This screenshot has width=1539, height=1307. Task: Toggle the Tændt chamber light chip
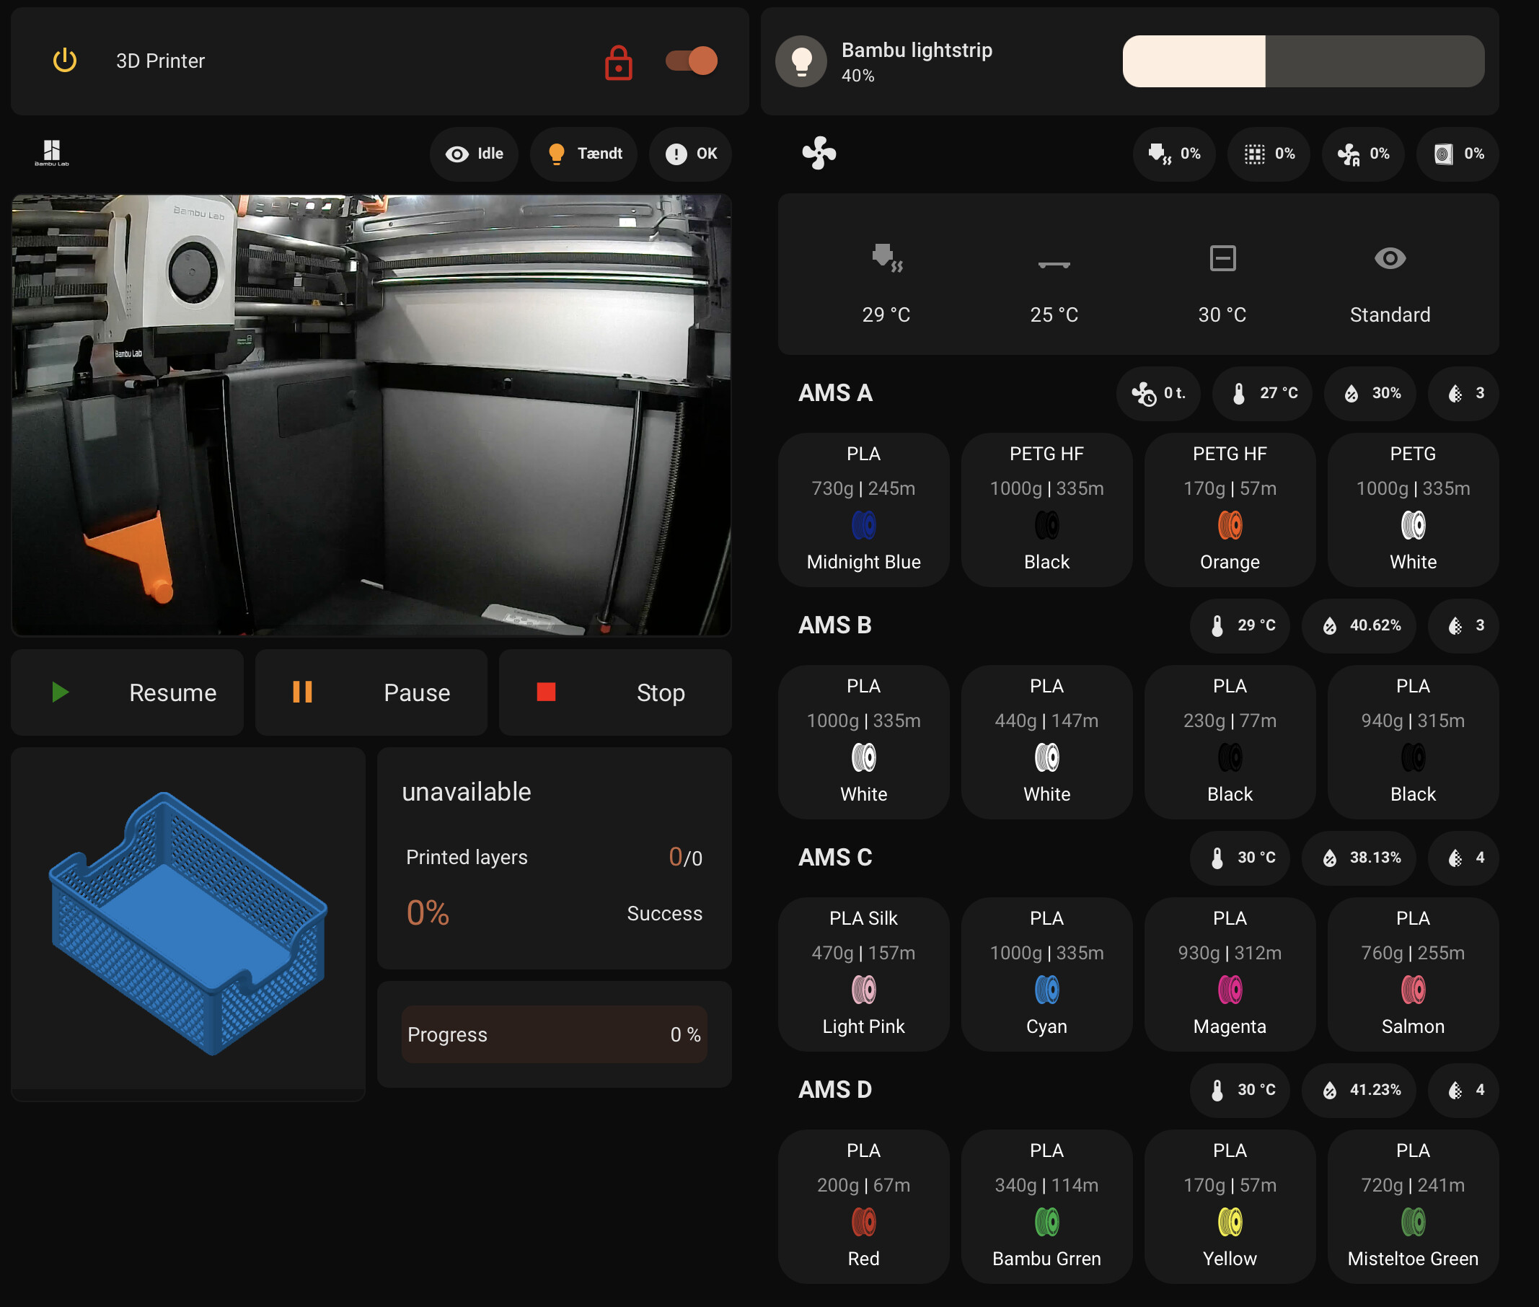(584, 154)
